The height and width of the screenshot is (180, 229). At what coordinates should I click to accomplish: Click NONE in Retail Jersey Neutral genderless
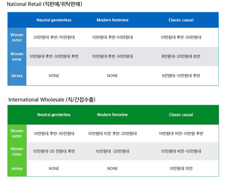pyautogui.click(x=54, y=76)
